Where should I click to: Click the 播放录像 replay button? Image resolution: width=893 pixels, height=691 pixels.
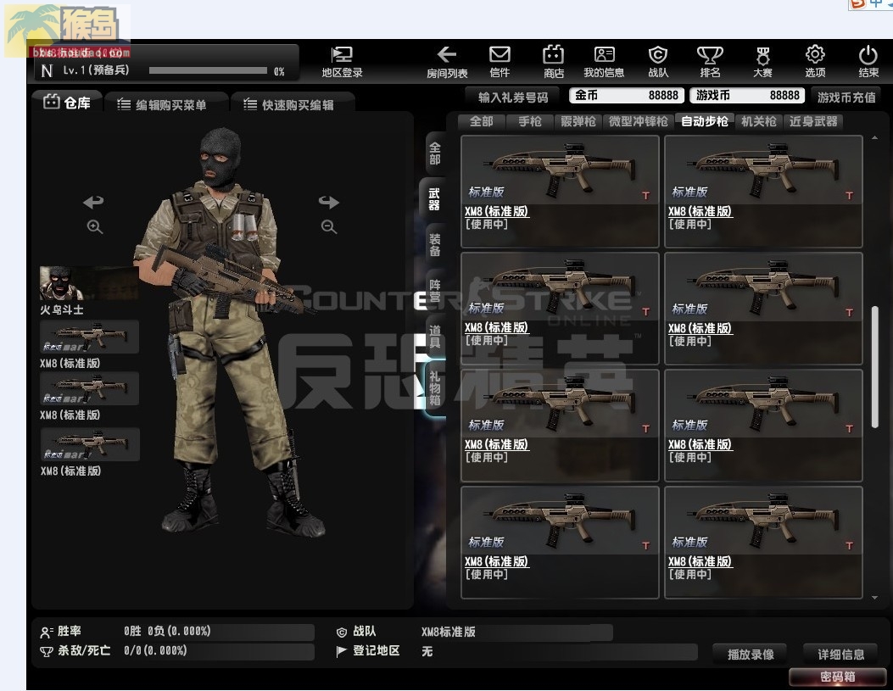[750, 654]
